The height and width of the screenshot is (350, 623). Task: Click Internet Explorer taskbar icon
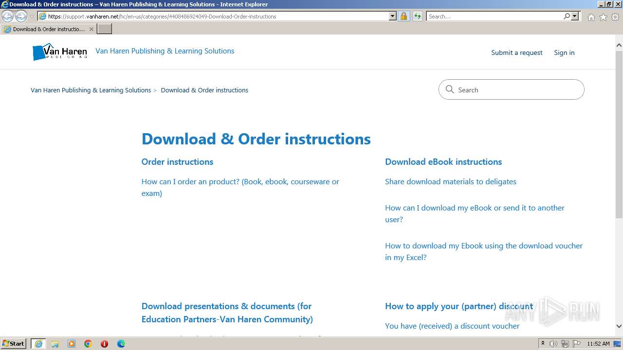point(38,344)
